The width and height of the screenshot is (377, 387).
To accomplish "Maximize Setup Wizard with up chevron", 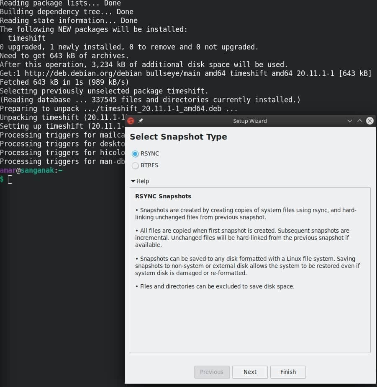I will click(x=360, y=121).
